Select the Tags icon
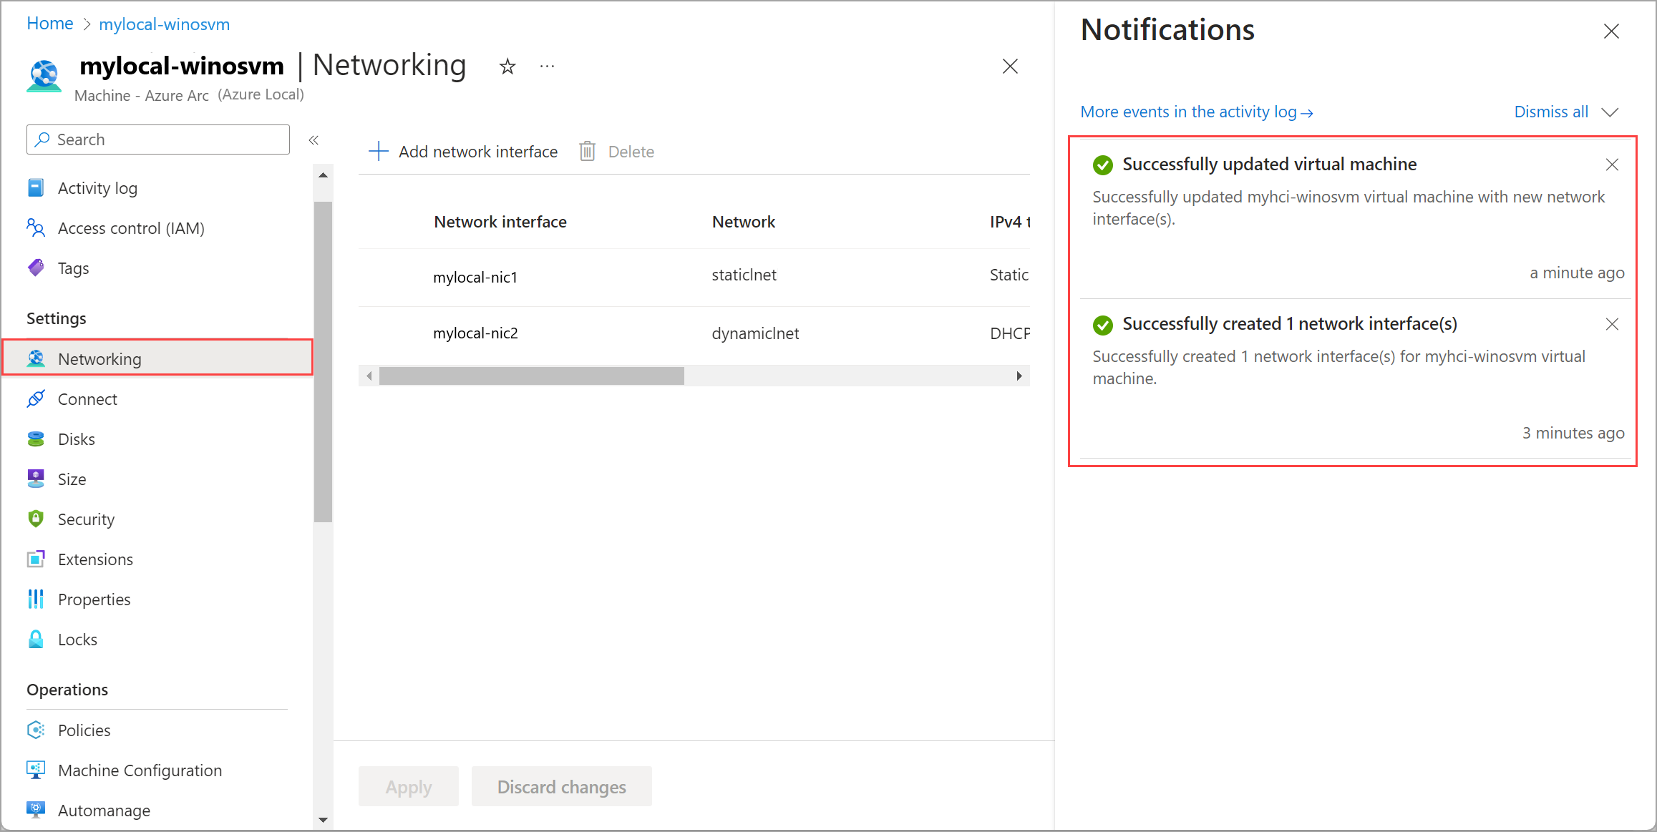Screen dimensions: 1657x832 36,268
